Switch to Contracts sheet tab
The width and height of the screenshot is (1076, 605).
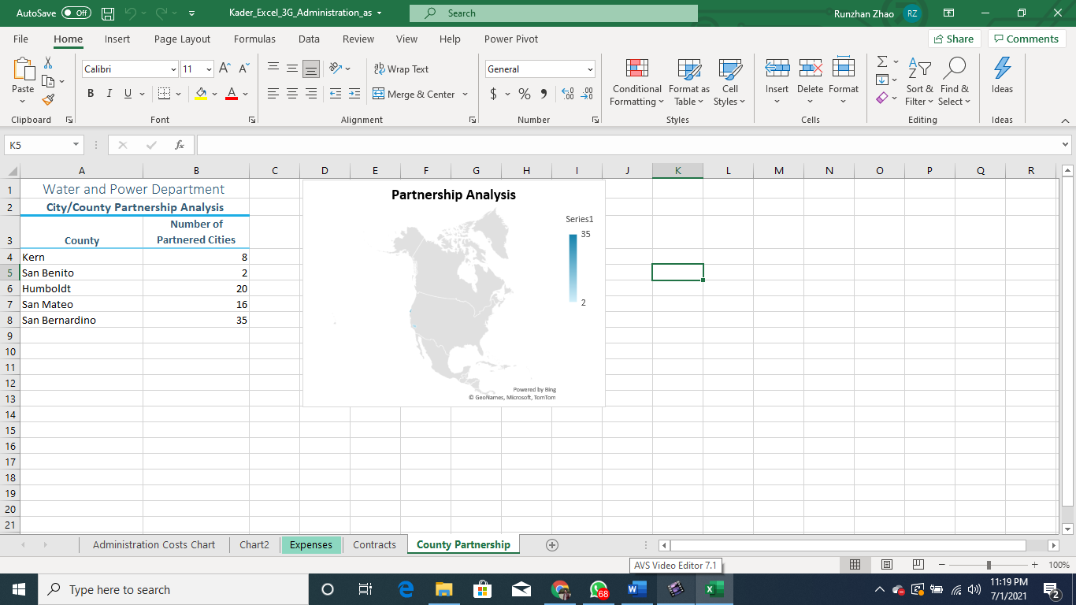(374, 545)
